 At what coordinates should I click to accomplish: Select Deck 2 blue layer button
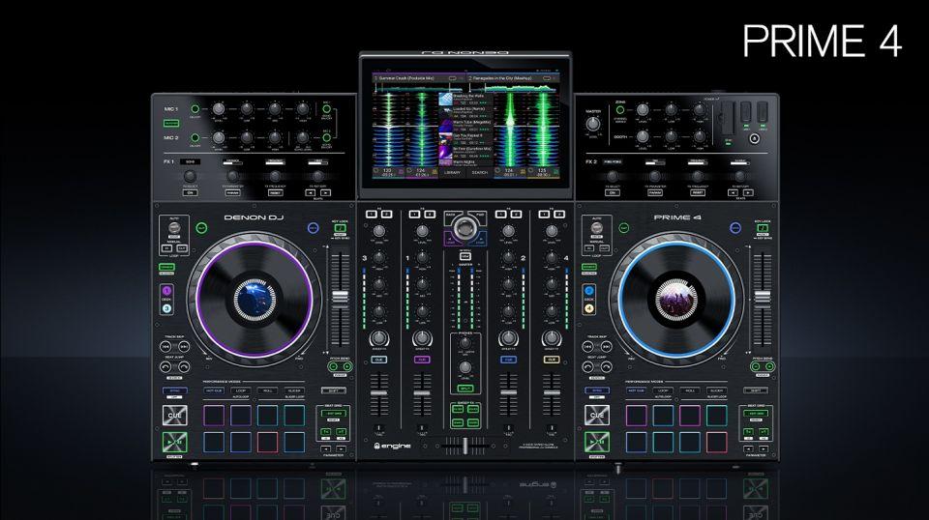(589, 291)
